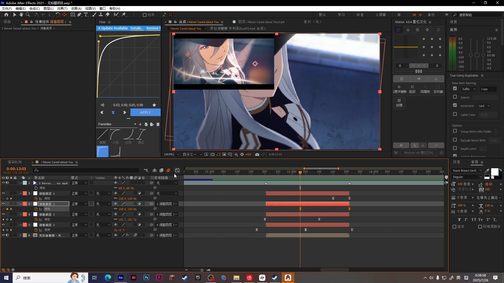Click the 搜索帮助 search field
Image resolution: width=504 pixels, height=283 pixels.
[x=477, y=15]
